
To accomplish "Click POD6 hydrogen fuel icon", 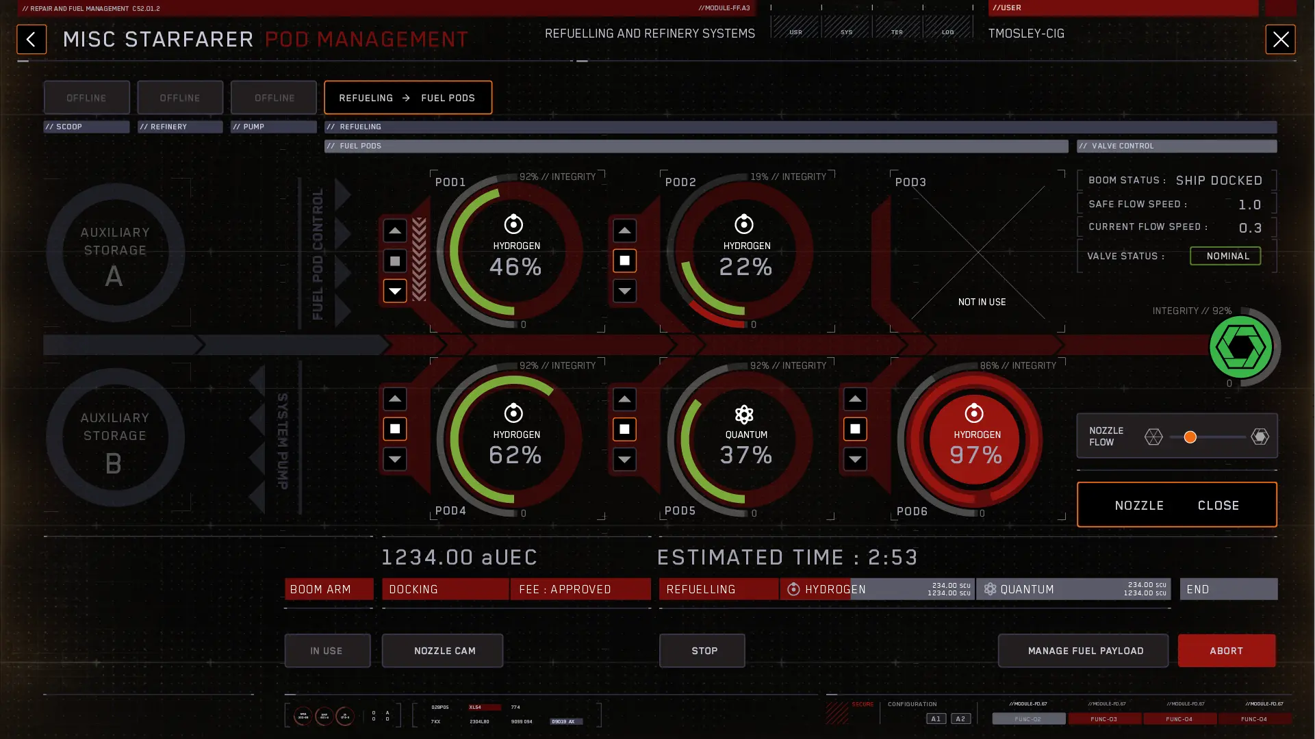I will coord(974,413).
